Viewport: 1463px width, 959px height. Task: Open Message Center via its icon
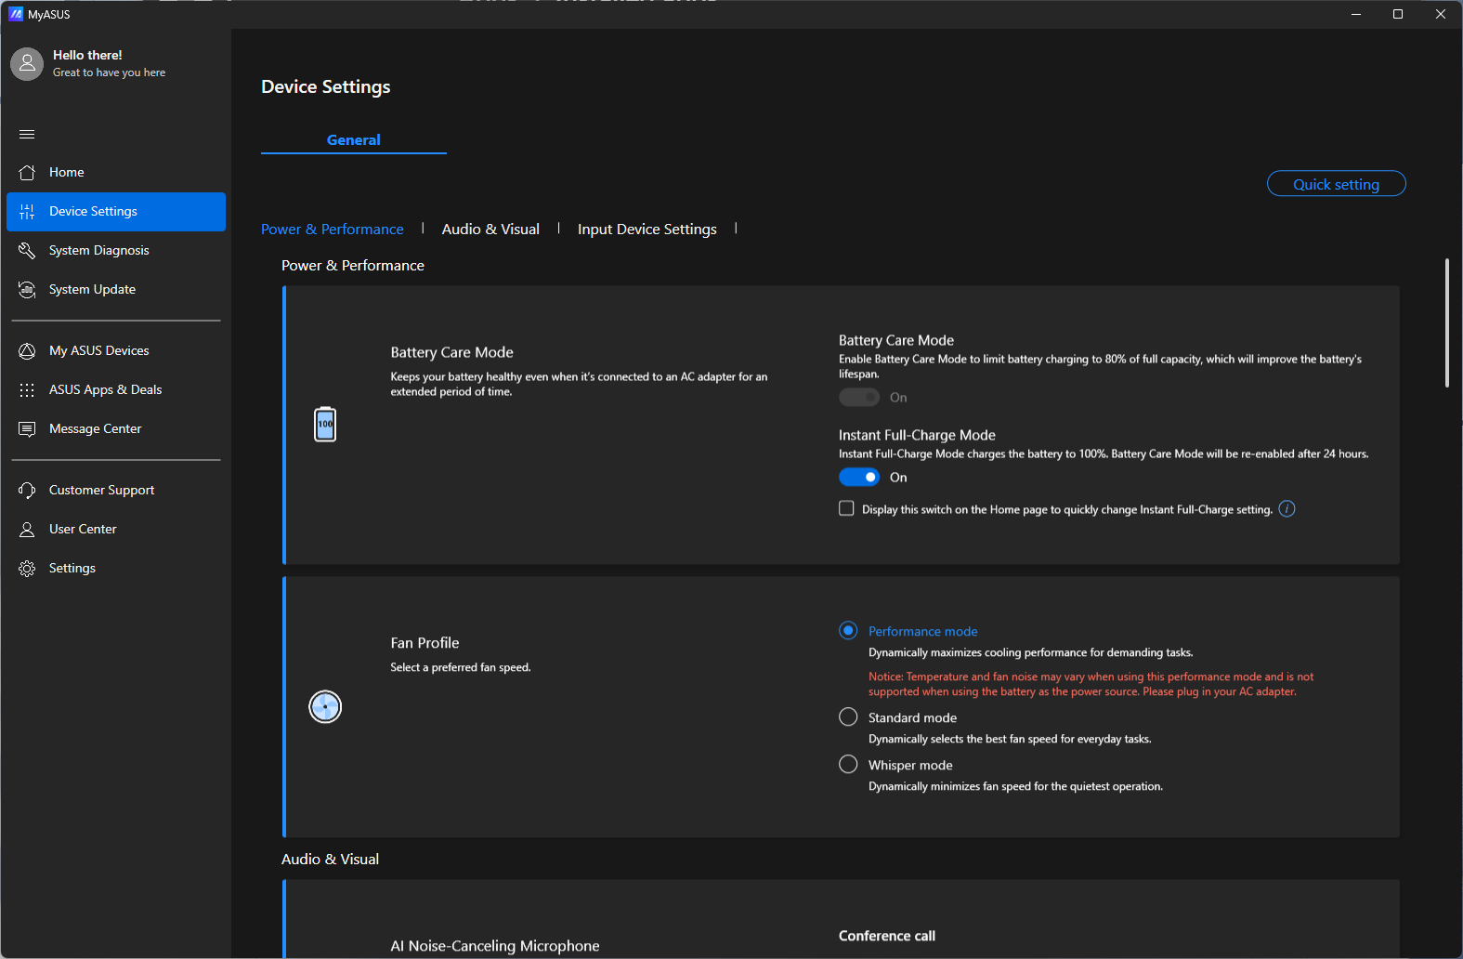tap(27, 429)
